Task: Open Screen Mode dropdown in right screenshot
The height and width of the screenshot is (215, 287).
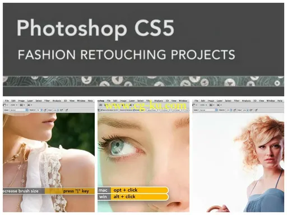Action: tap(219, 105)
